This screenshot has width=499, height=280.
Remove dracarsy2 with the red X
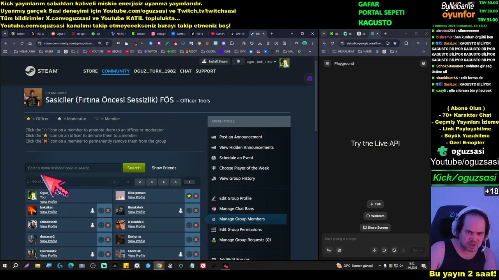tap(108, 240)
